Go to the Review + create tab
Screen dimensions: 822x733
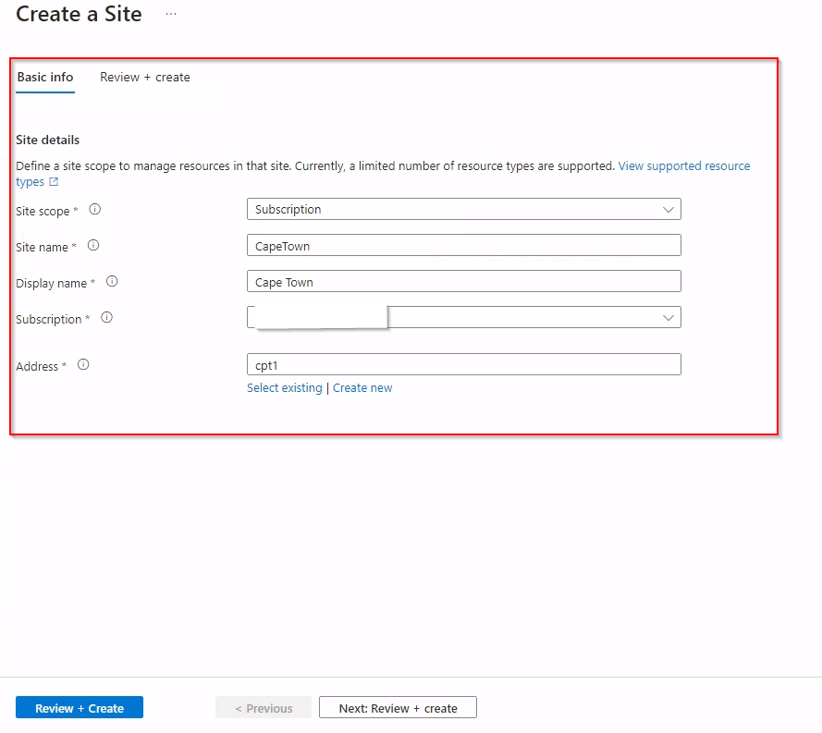point(145,78)
